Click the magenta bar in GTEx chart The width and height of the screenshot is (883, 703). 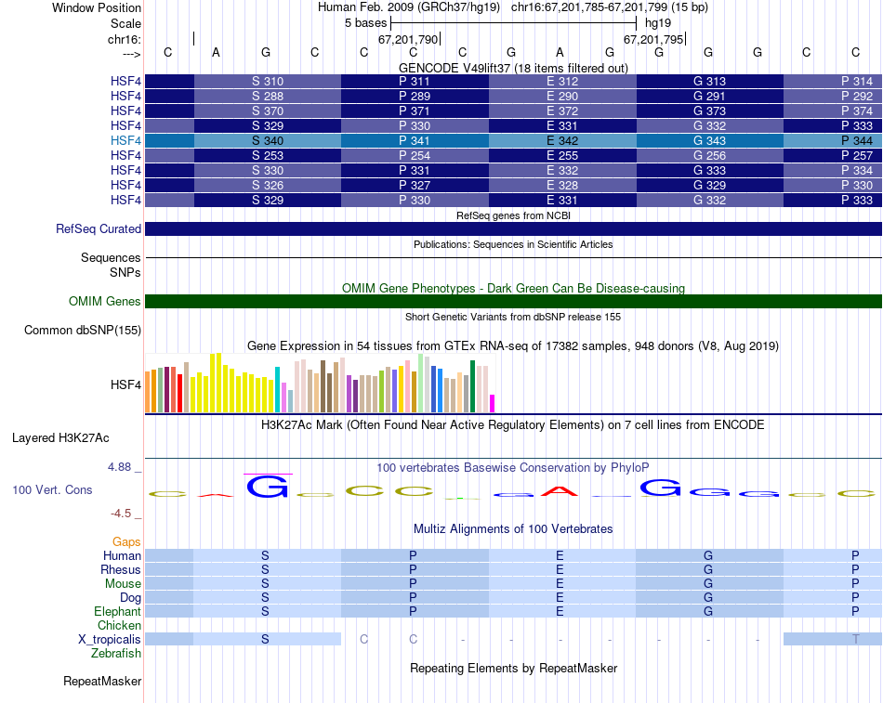492,404
